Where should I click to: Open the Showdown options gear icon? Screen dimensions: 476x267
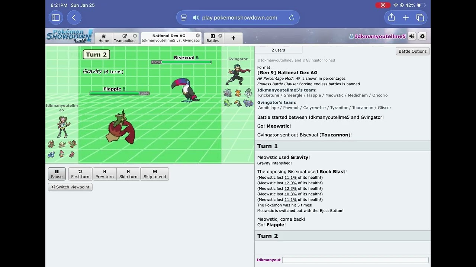422,36
